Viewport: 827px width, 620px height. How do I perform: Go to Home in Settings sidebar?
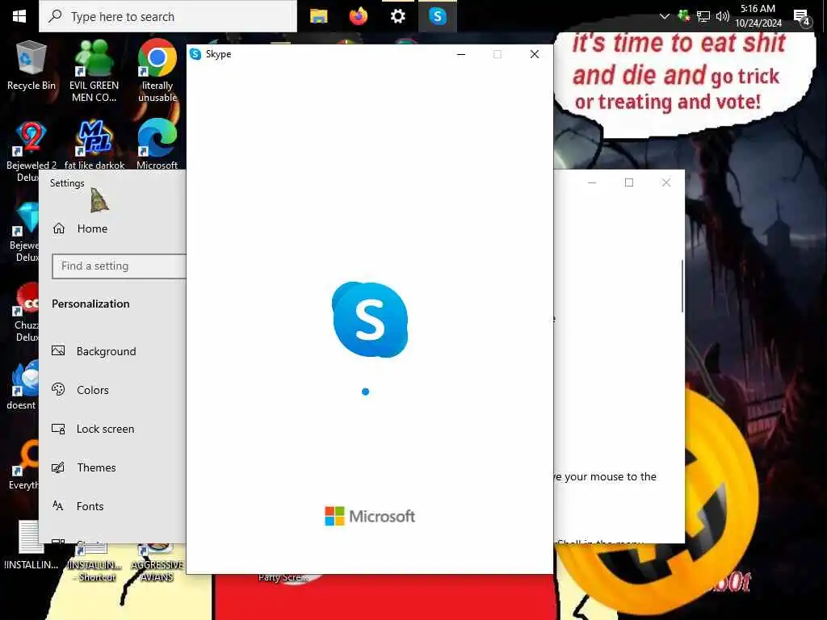pyautogui.click(x=80, y=228)
